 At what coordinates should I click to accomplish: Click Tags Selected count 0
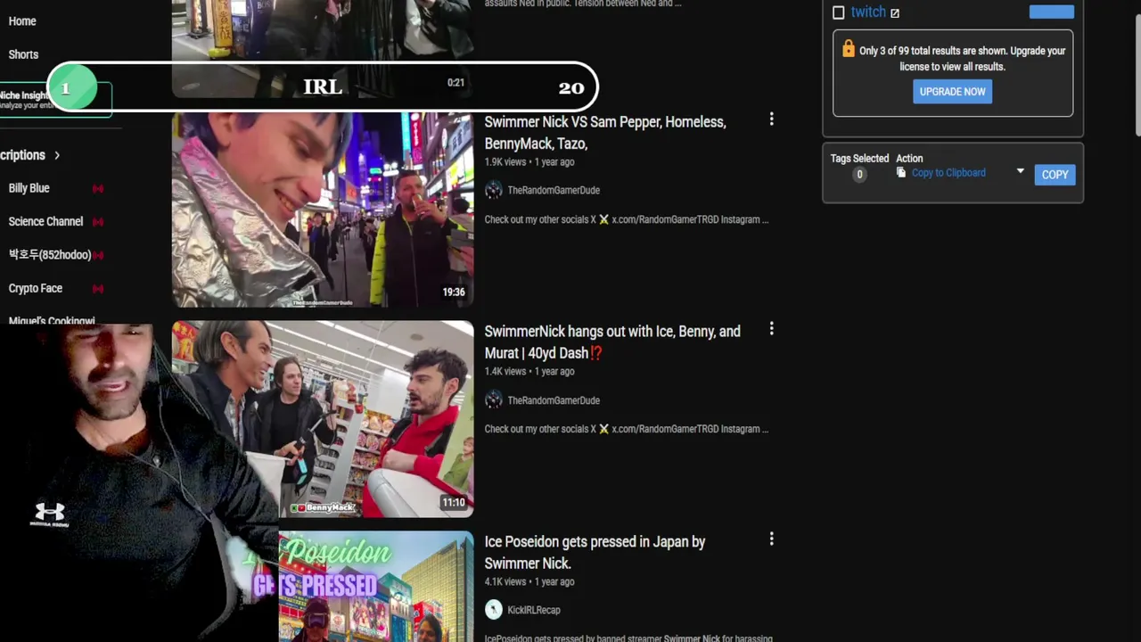pos(859,175)
